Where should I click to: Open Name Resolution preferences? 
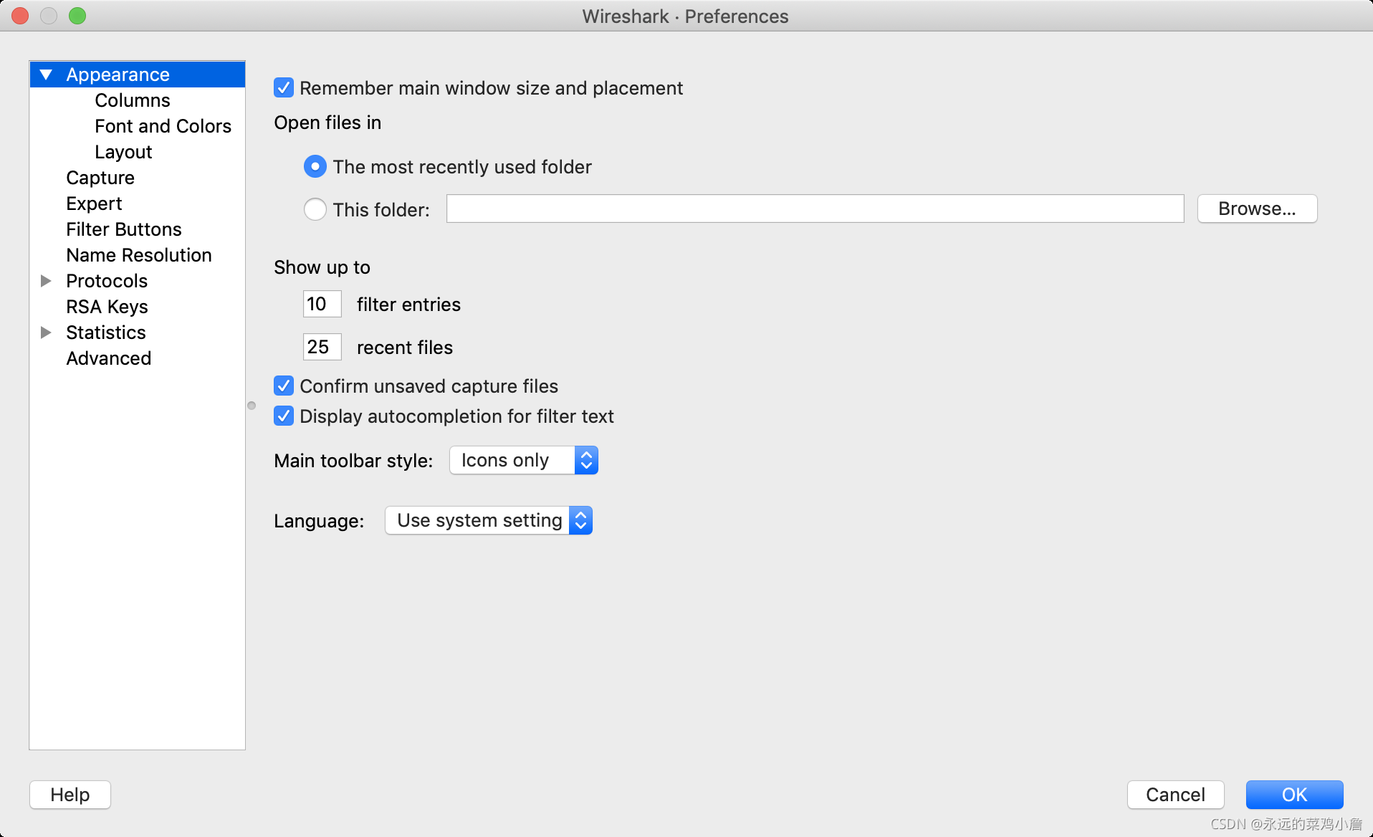139,255
